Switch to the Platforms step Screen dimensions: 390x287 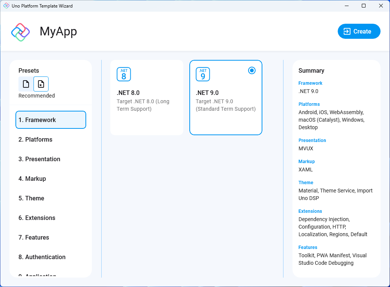35,139
